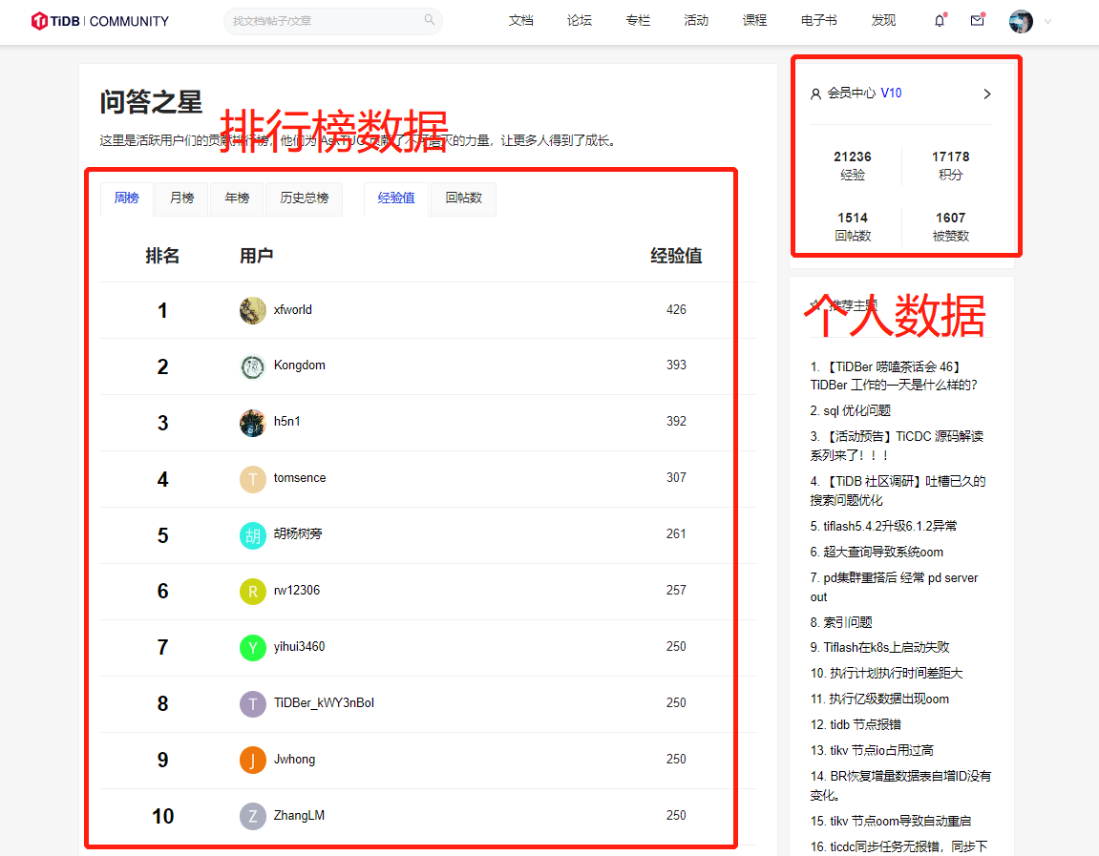Switch to the 历史总榜 tab
This screenshot has height=856, width=1099.
point(305,198)
